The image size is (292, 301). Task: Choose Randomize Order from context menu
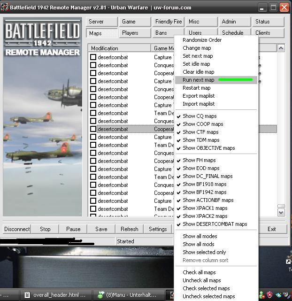(216, 40)
